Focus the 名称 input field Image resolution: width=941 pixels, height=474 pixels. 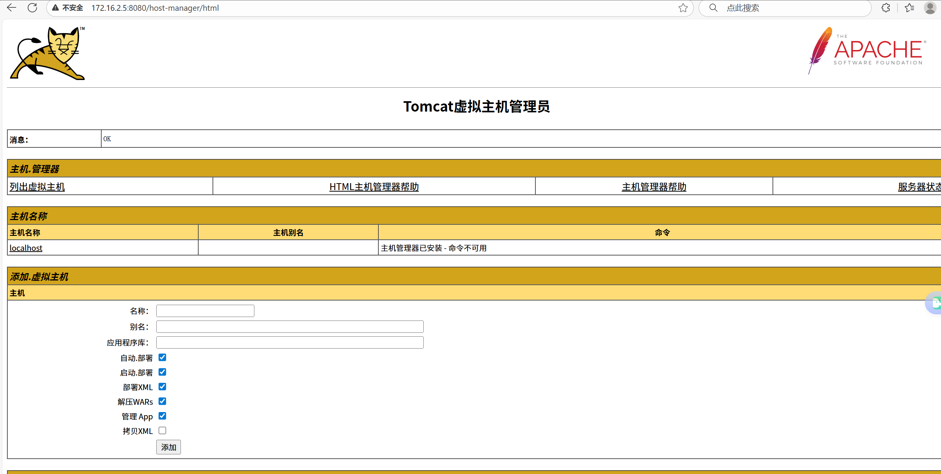click(205, 311)
